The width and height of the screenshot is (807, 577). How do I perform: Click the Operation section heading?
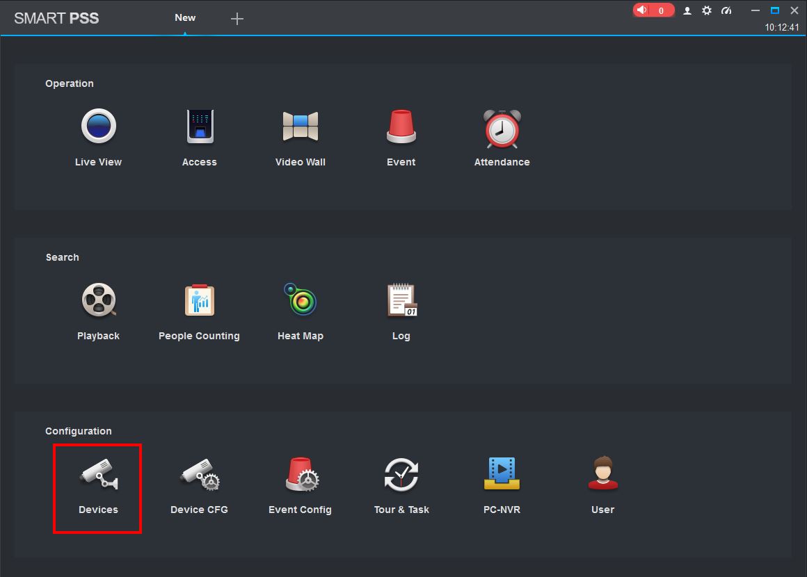[70, 83]
